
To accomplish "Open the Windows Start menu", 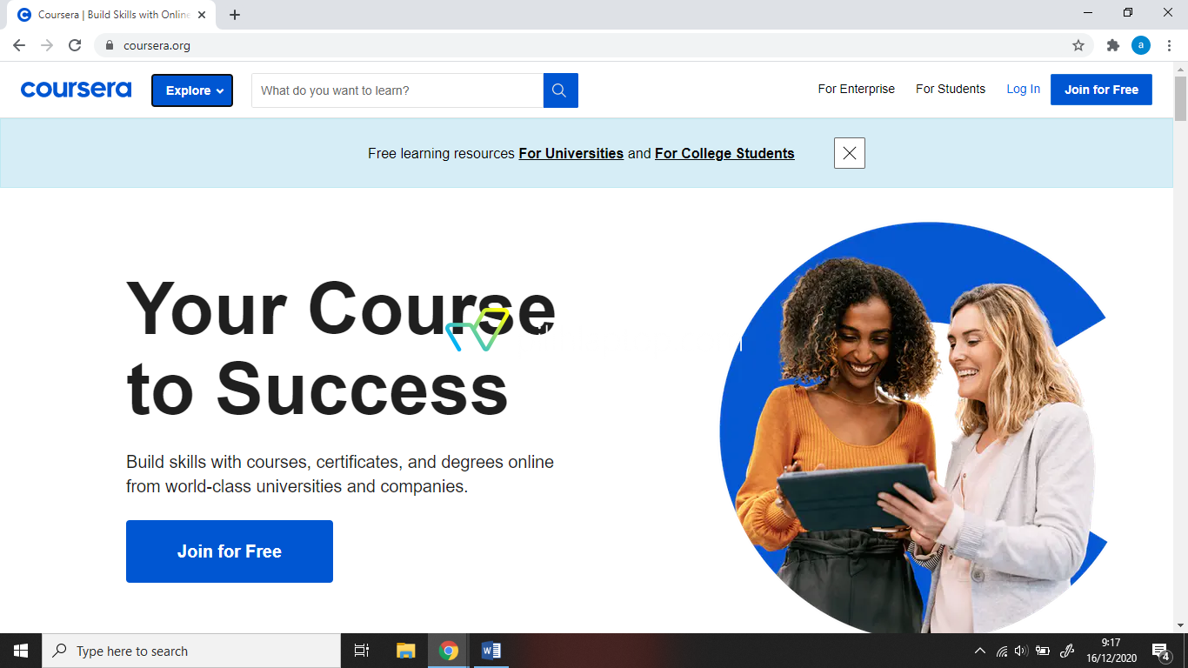I will pos(21,651).
